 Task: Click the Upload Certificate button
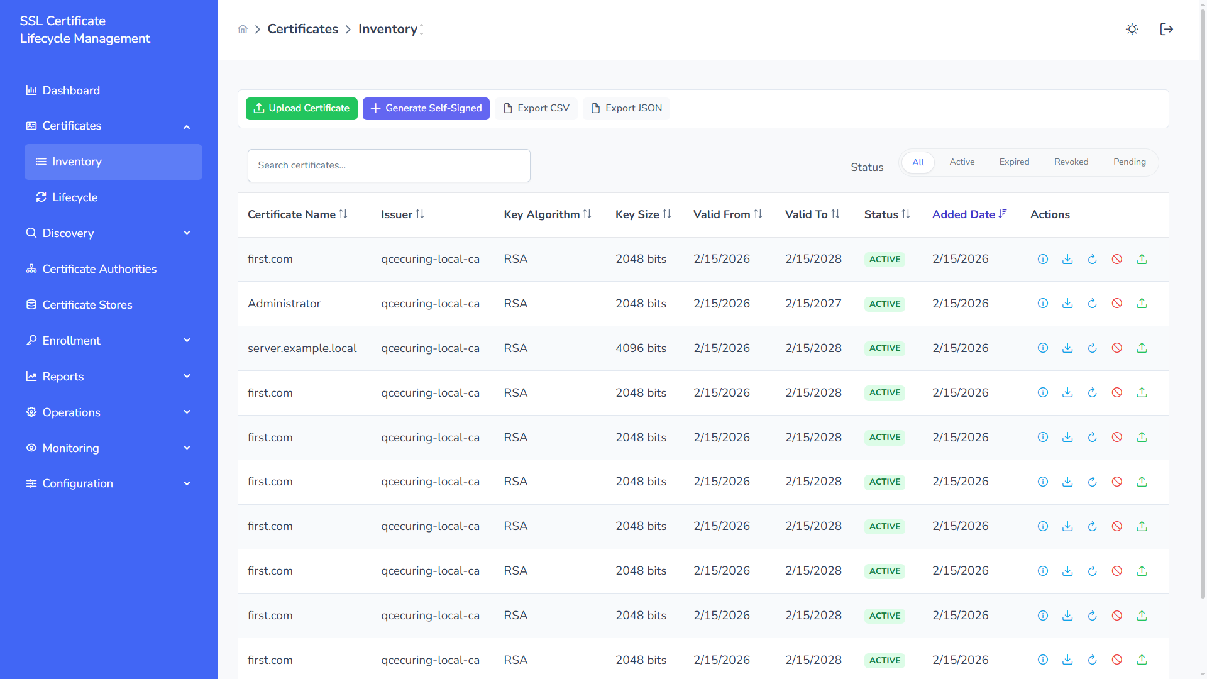(301, 108)
